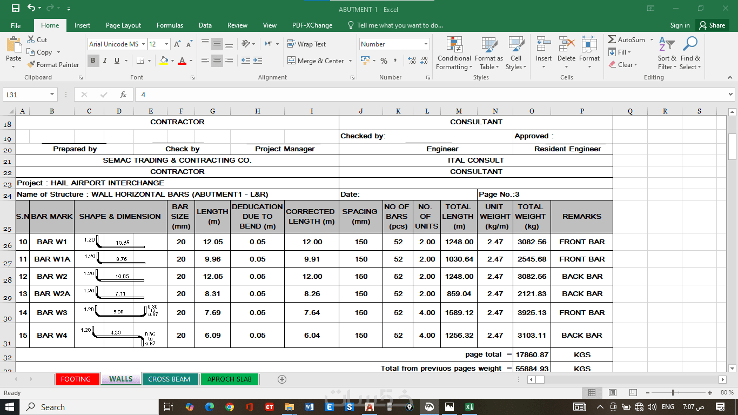This screenshot has width=738, height=415.
Task: Toggle Bold formatting
Action: coord(93,61)
